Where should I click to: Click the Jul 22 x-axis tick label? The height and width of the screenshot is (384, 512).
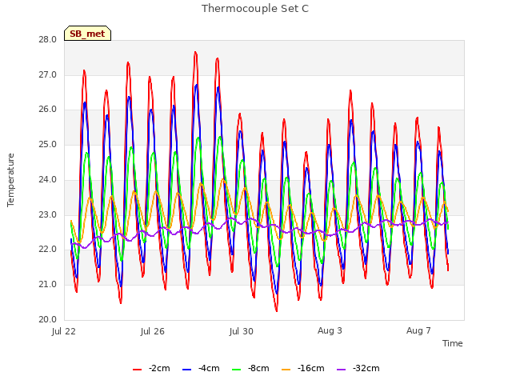pyautogui.click(x=64, y=331)
